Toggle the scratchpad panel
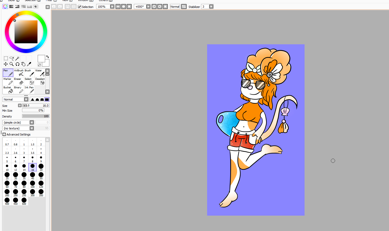389x231 pixels. 36,7
